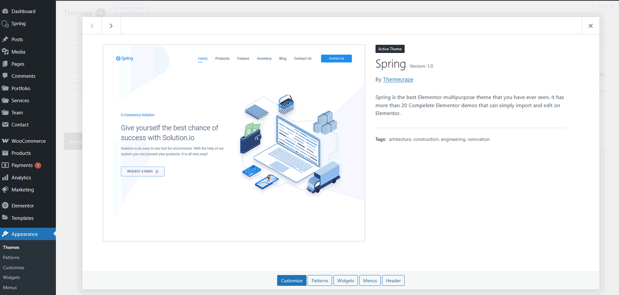Viewport: 619px width, 295px height.
Task: Click the Comments bubble icon
Action: [x=5, y=76]
